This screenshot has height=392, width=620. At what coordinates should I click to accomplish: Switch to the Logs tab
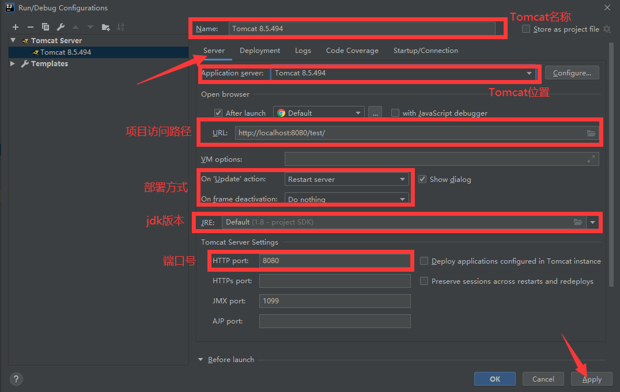[x=303, y=51]
